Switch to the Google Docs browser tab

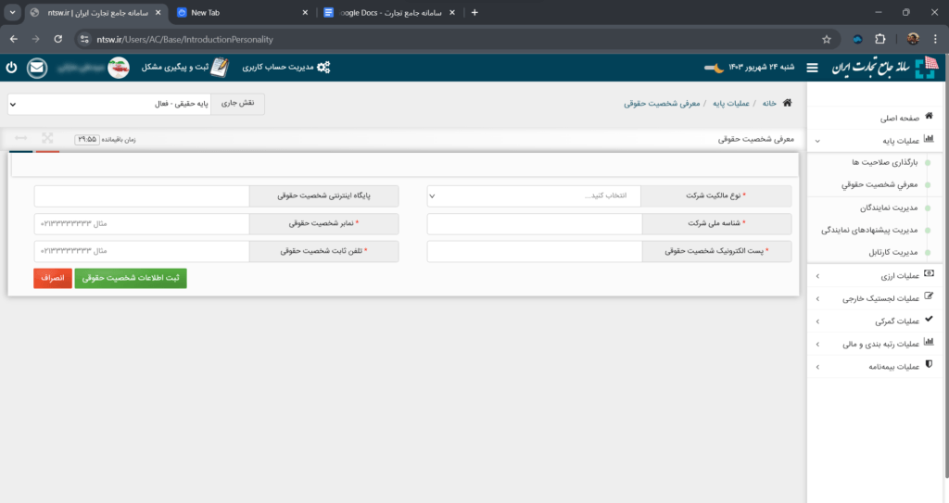click(x=389, y=13)
